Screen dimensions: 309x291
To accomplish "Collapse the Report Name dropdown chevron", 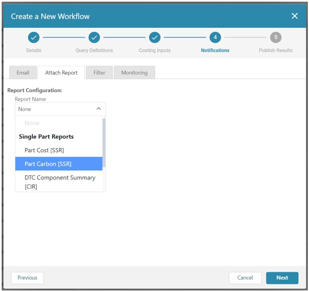I will click(99, 109).
